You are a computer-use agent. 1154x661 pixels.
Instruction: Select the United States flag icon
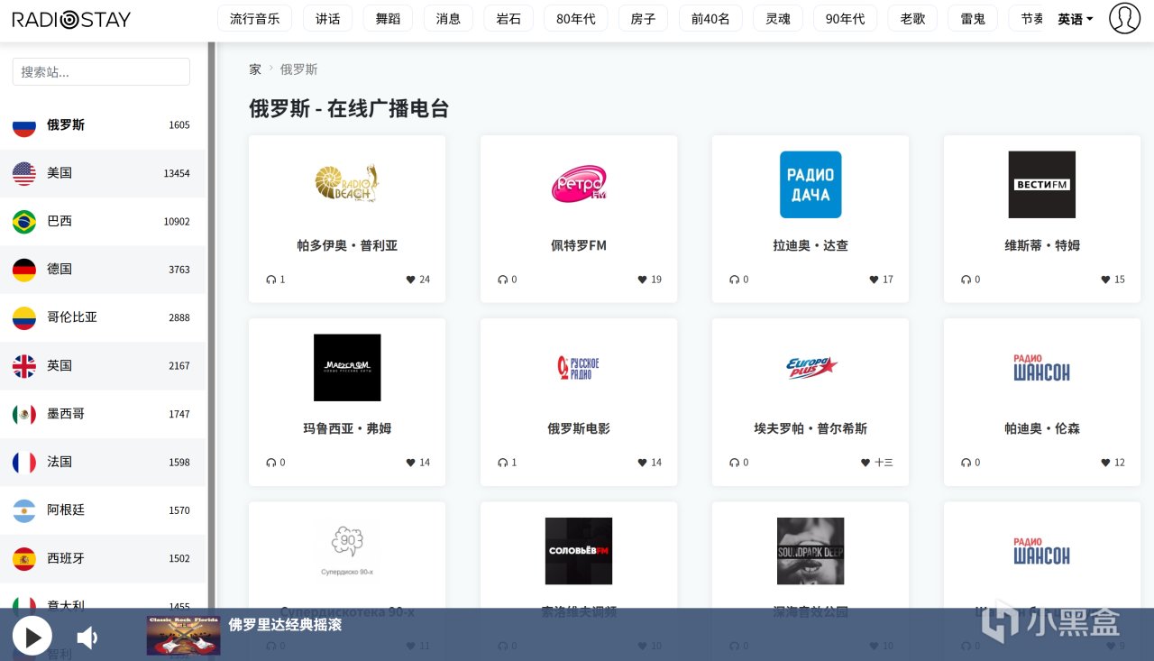coord(24,173)
